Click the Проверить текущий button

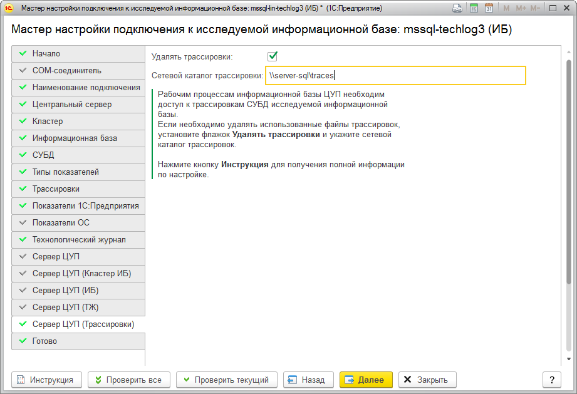click(x=227, y=380)
